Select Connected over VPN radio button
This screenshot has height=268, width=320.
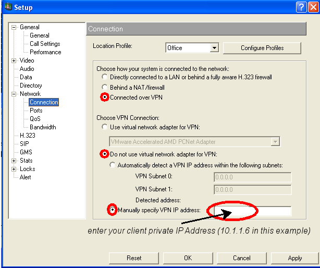tap(105, 97)
